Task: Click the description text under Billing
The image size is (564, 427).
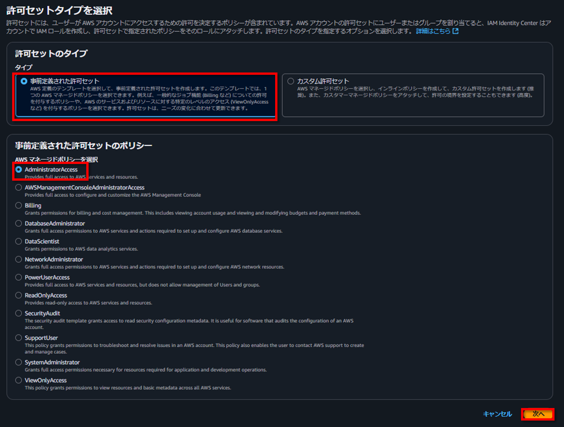Action: point(193,213)
